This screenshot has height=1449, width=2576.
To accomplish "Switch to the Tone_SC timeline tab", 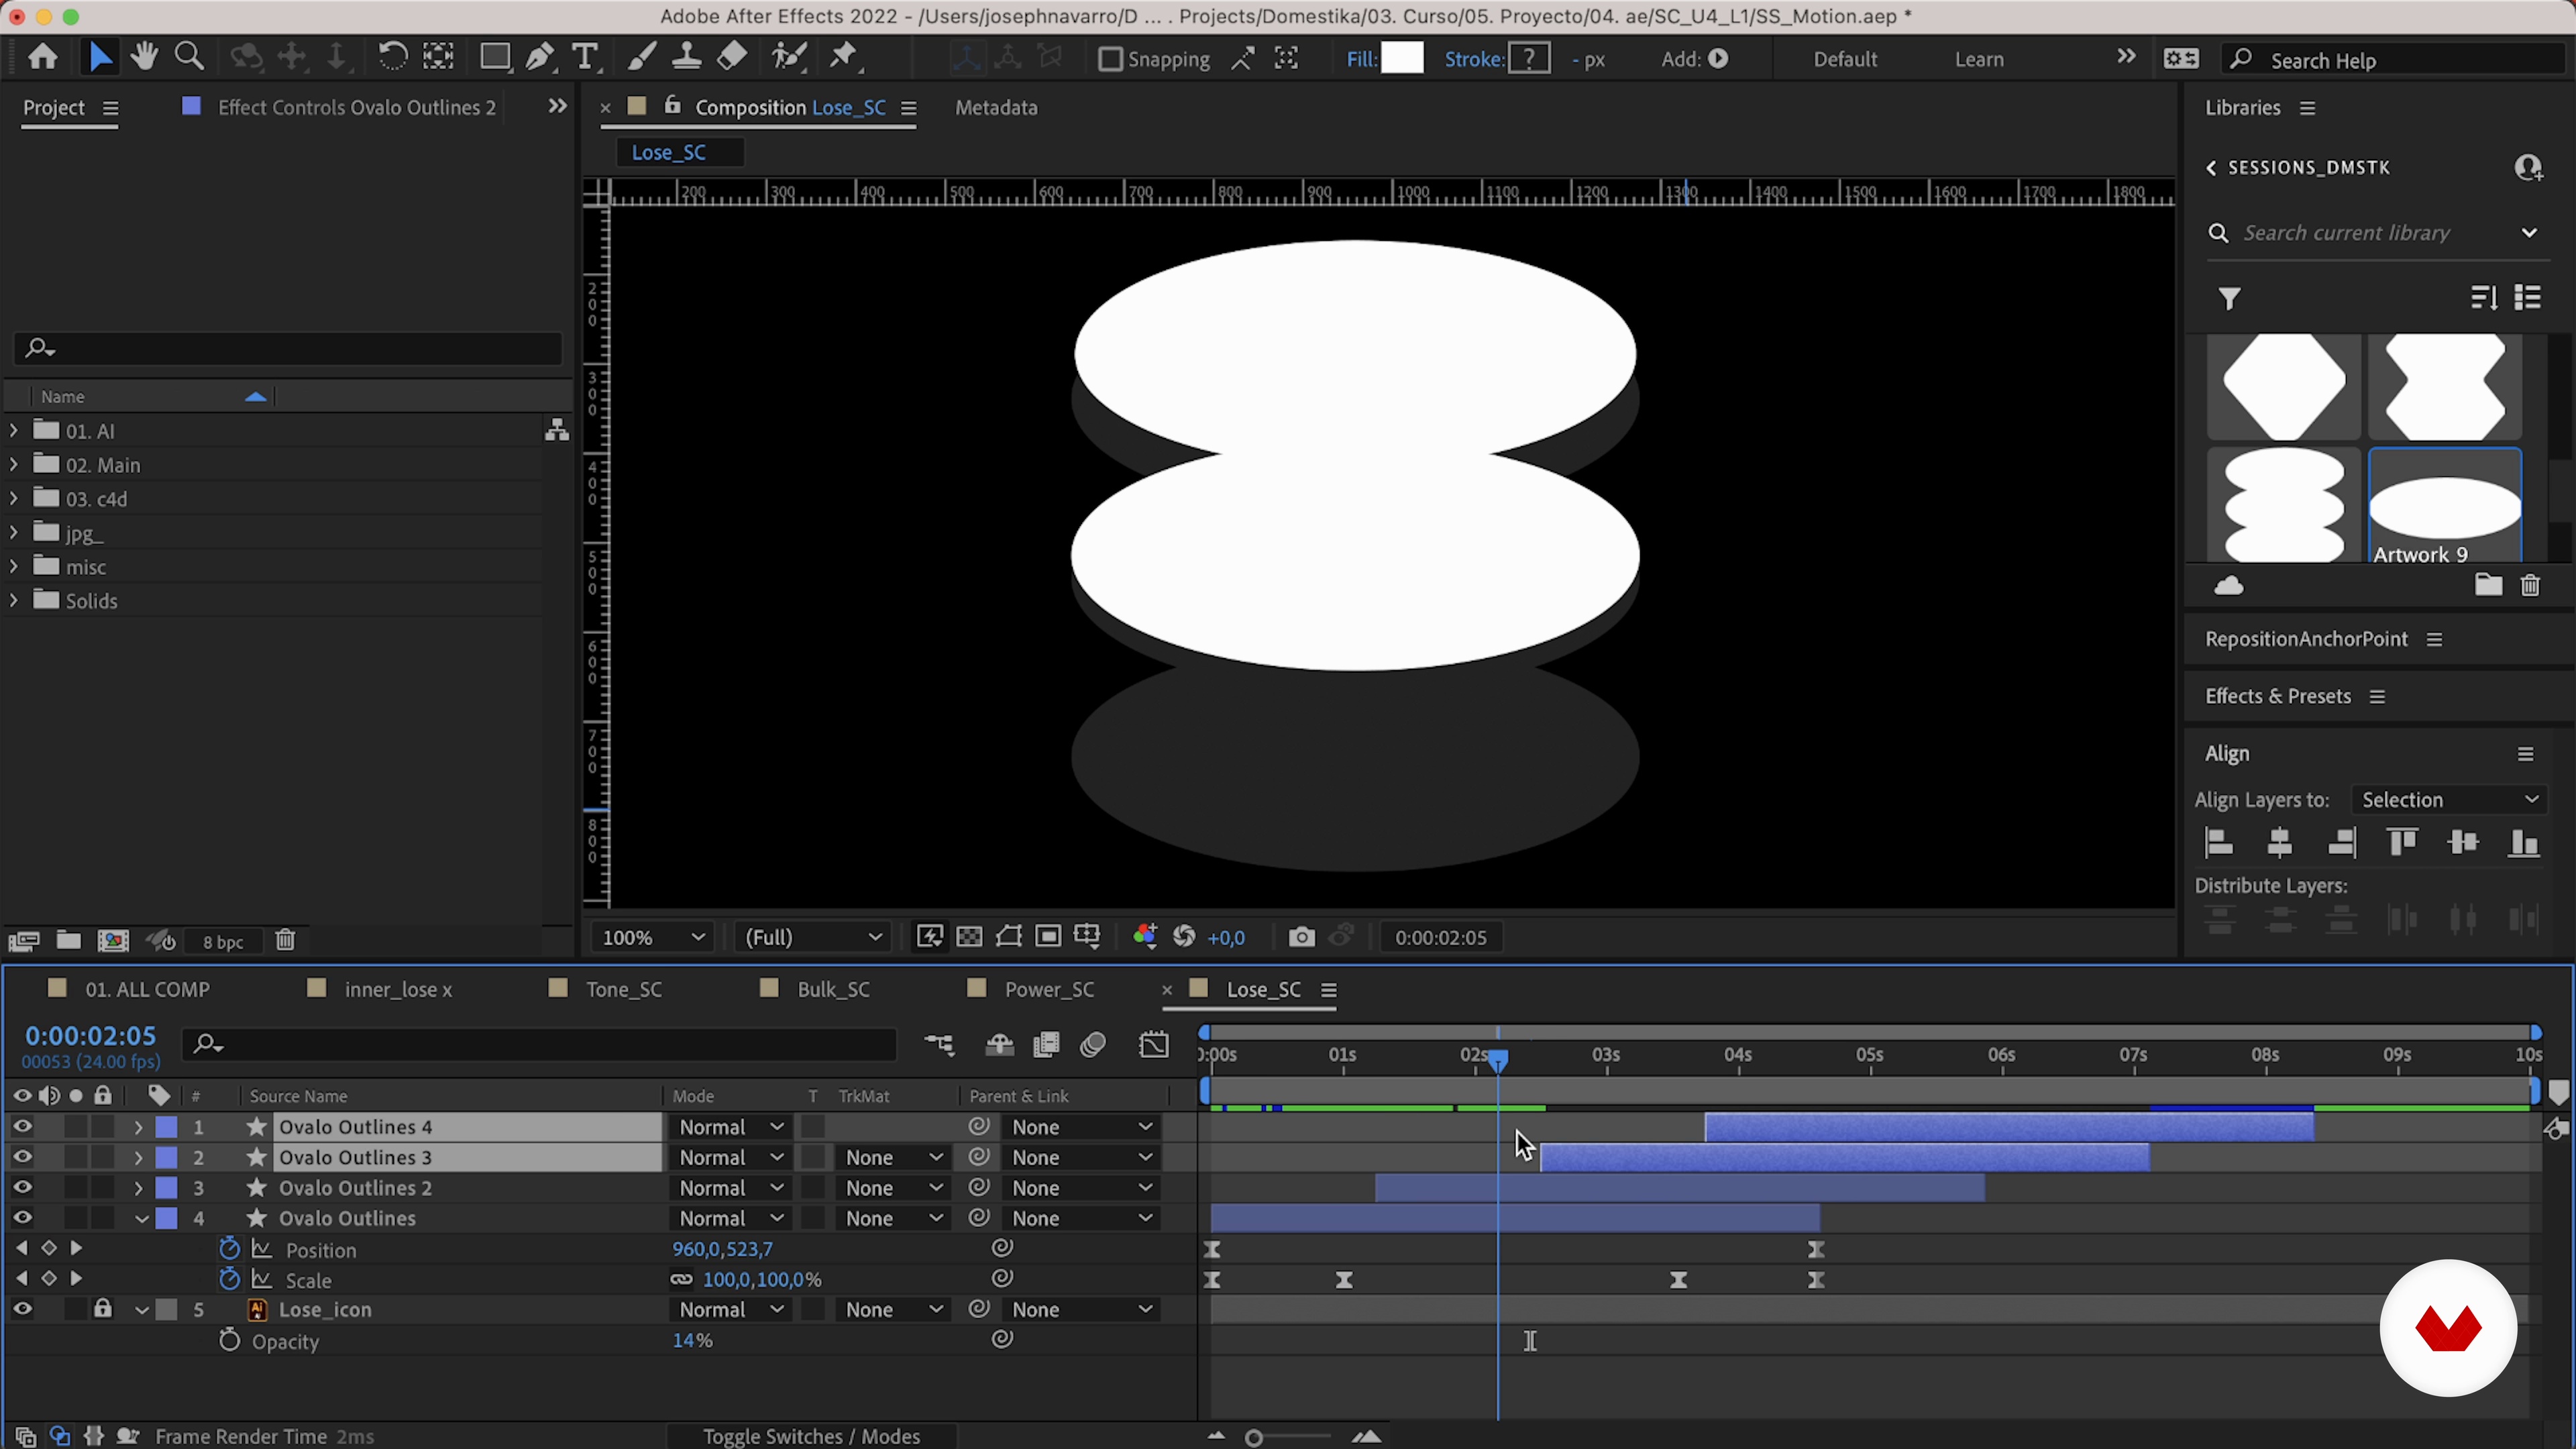I will (x=623, y=989).
